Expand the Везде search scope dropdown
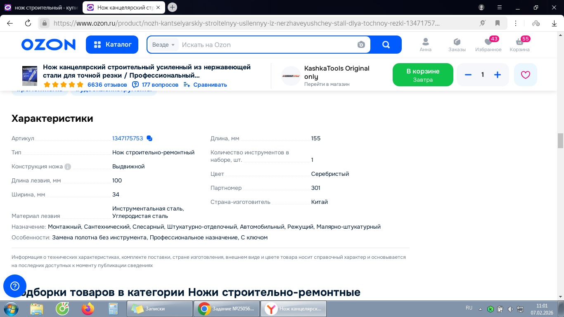The image size is (564, 317). tap(164, 45)
